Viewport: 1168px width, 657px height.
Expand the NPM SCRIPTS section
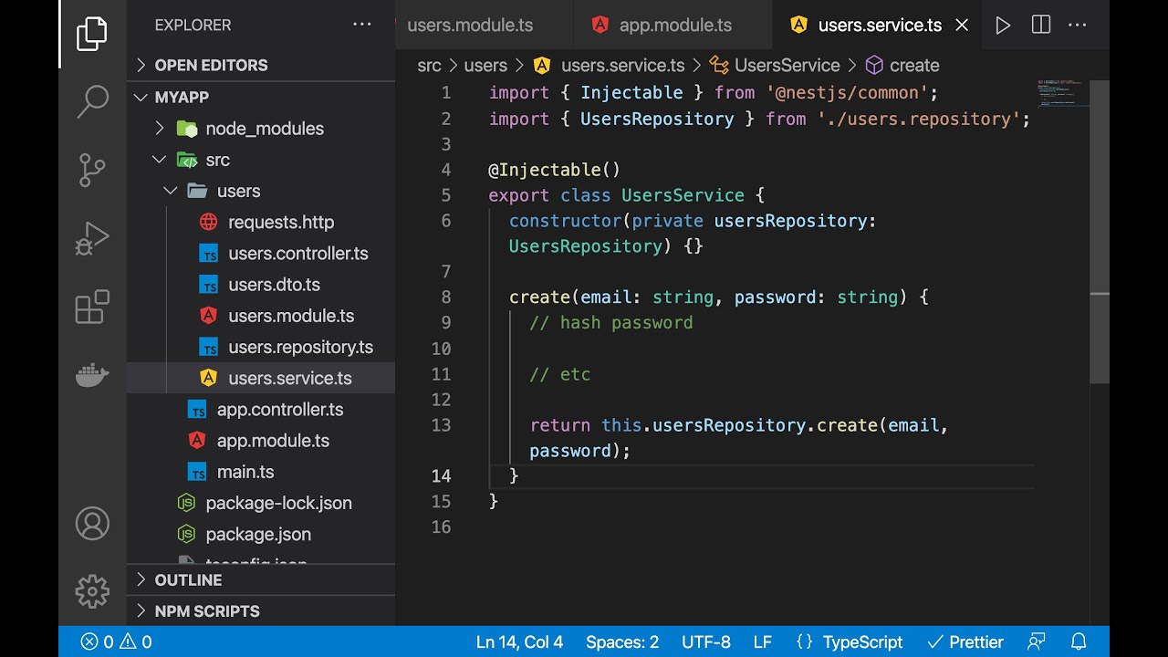[x=206, y=611]
